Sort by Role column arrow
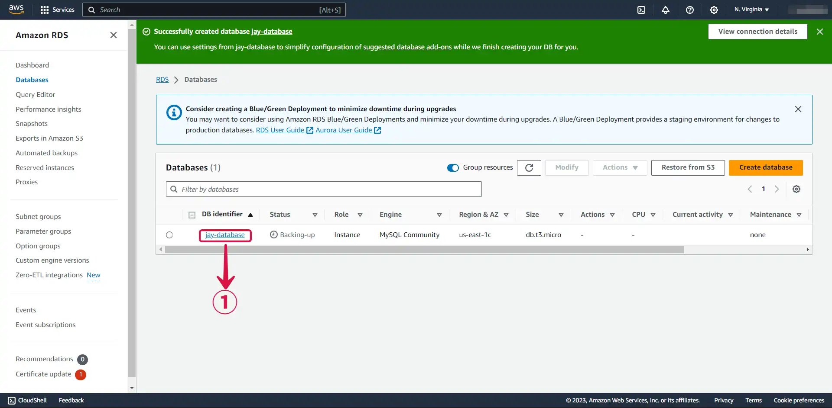The image size is (832, 408). pos(360,215)
